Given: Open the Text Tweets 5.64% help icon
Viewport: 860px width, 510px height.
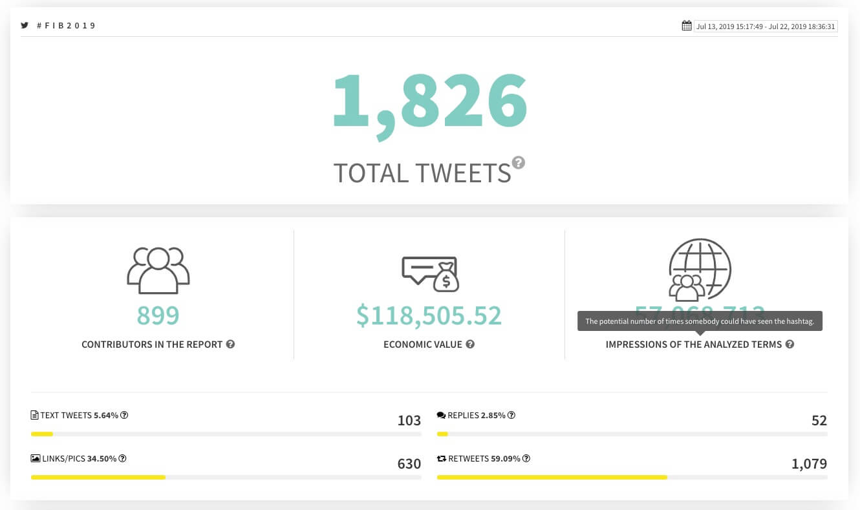Looking at the screenshot, I should [124, 414].
